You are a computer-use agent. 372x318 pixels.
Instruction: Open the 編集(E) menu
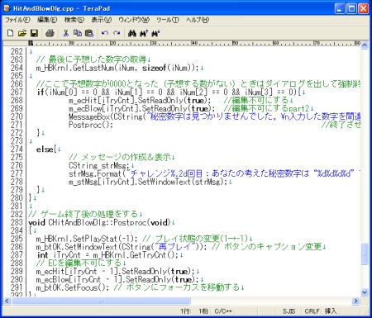pyautogui.click(x=47, y=20)
